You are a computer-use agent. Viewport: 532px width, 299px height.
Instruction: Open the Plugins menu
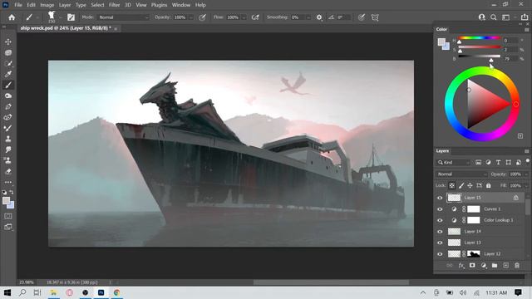point(159,5)
